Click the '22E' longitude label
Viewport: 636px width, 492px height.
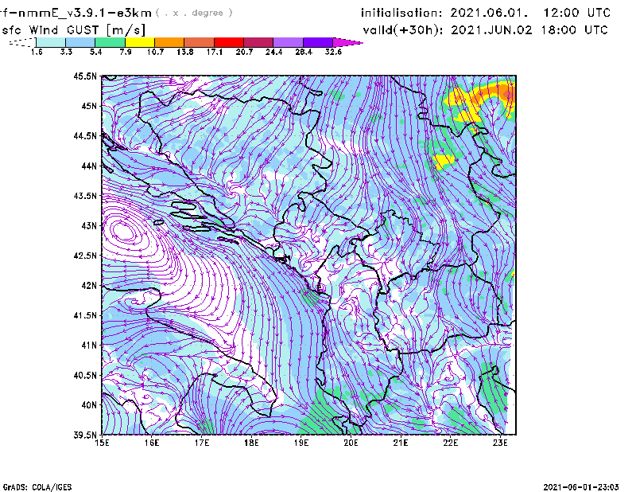tap(450, 443)
